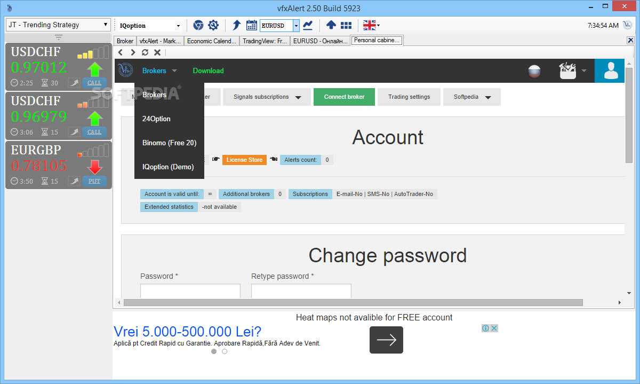Click the ad's arrow button
Viewport: 640px width, 384px height.
[386, 340]
